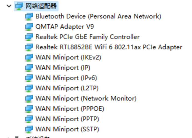The image size is (192, 138).
Task: Click the Bluetooth Device adapter icon
Action: [29, 16]
